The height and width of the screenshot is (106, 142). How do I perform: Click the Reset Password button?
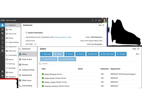click(x=67, y=59)
